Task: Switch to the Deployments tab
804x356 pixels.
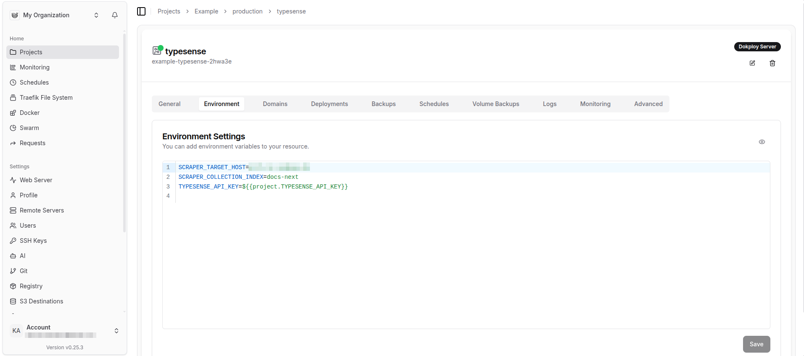Action: [x=329, y=104]
